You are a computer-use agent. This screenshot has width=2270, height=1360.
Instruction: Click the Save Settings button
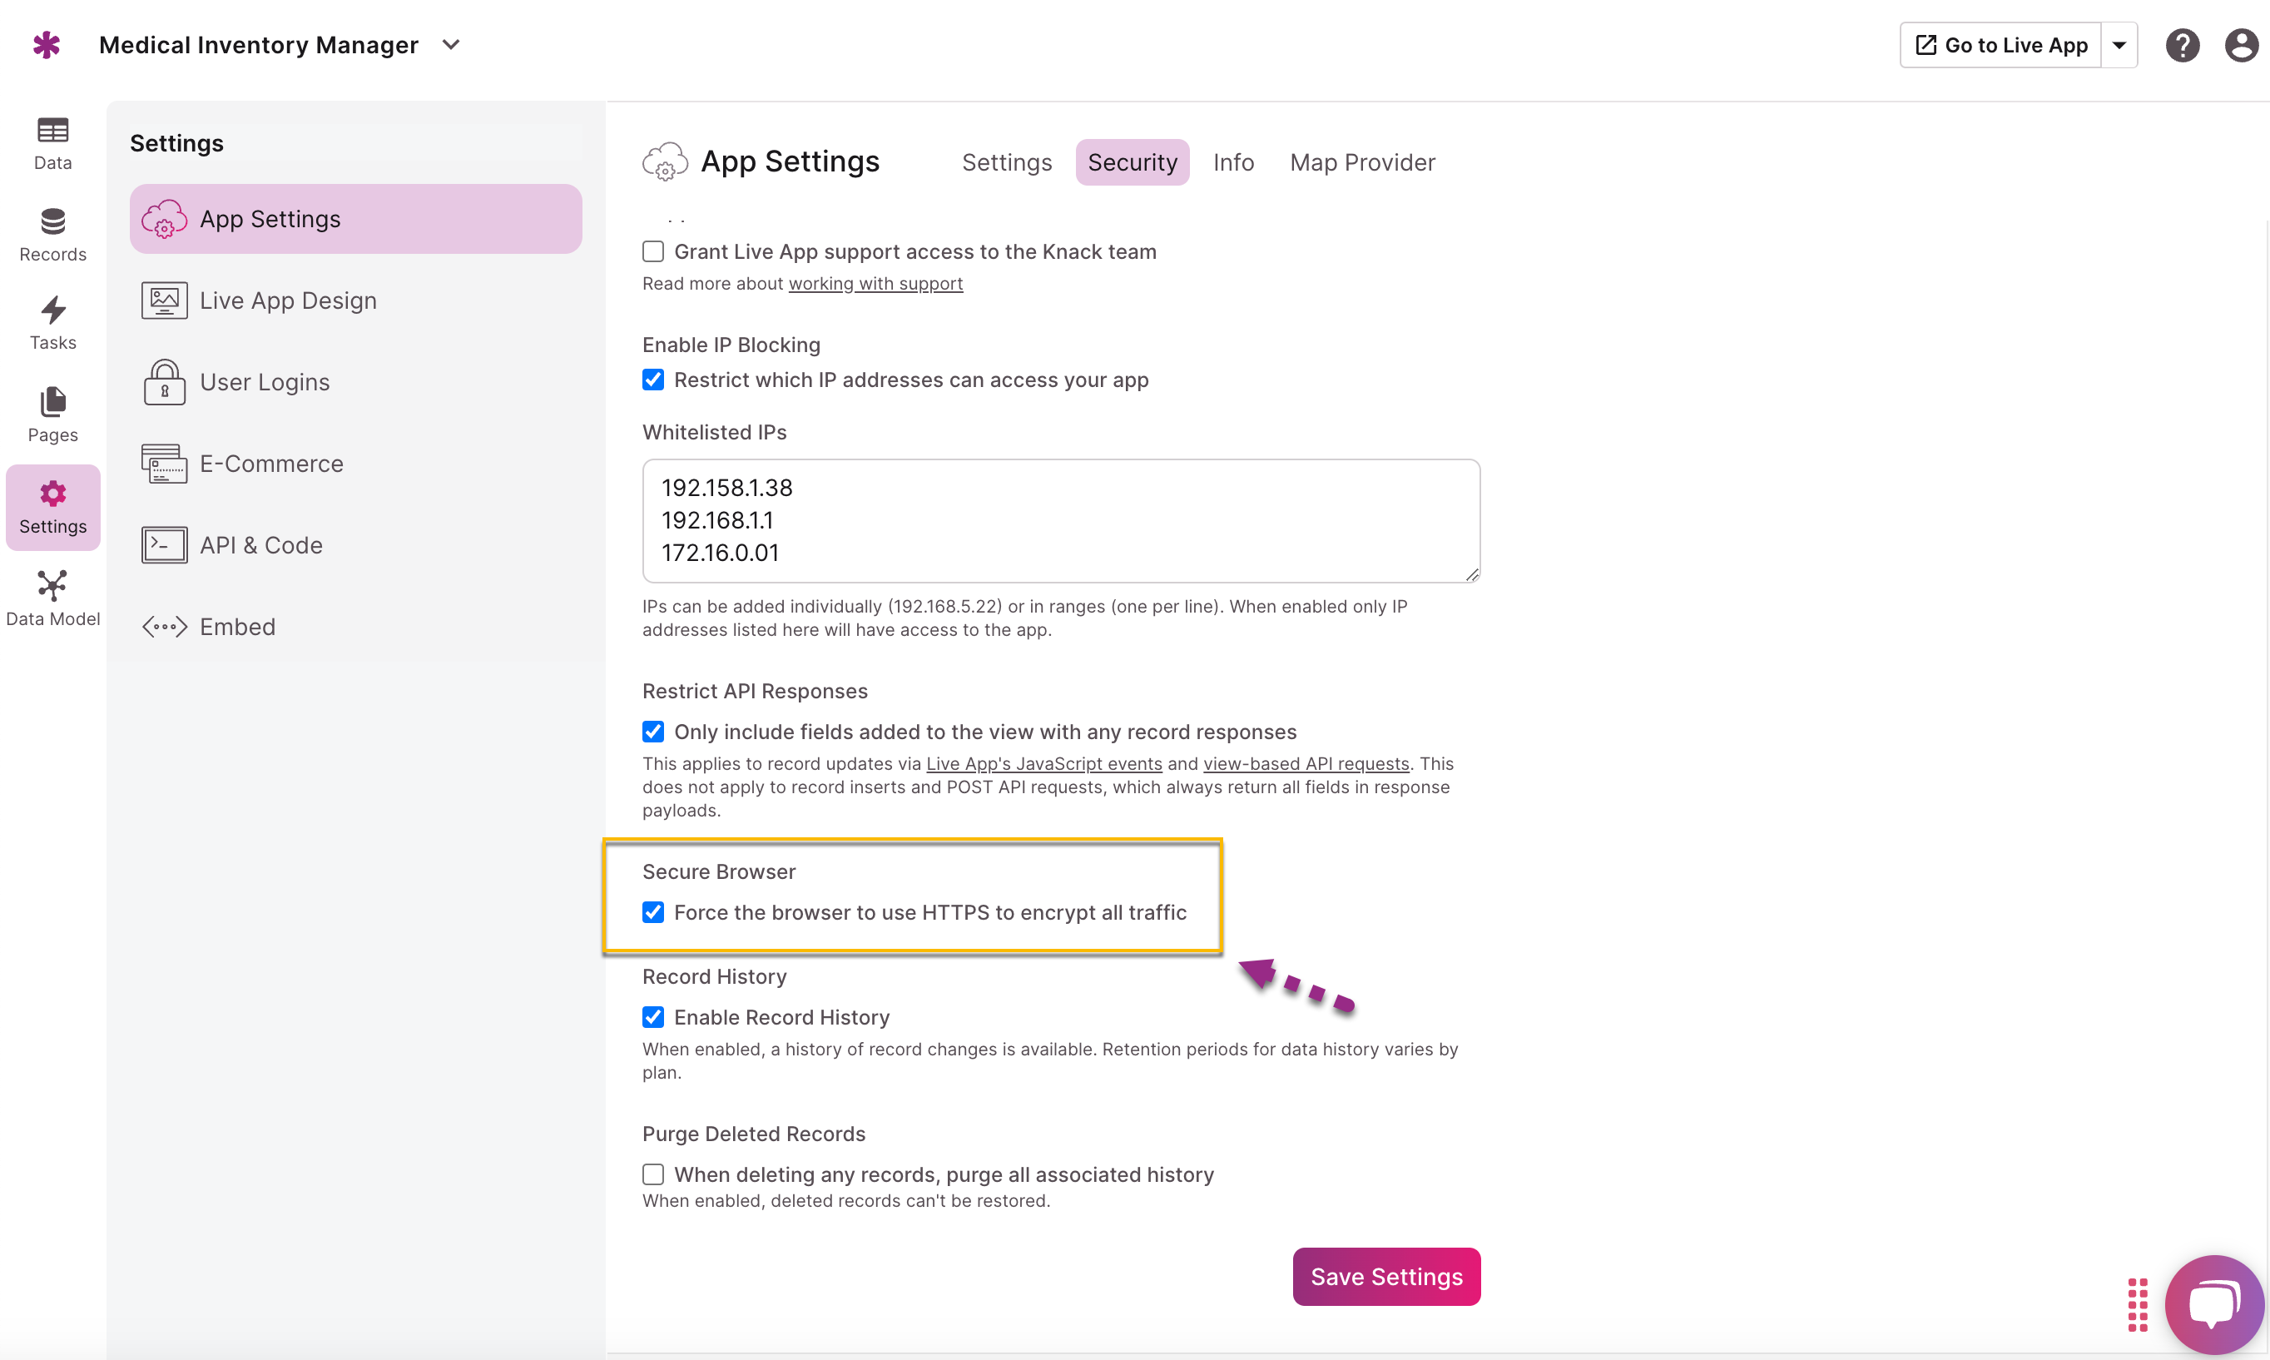point(1386,1277)
